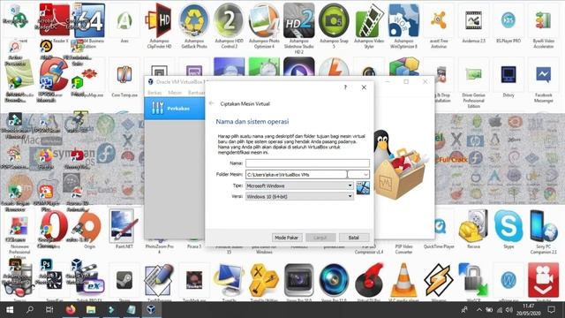565x318 pixels.
Task: Click the Batal button
Action: point(354,238)
